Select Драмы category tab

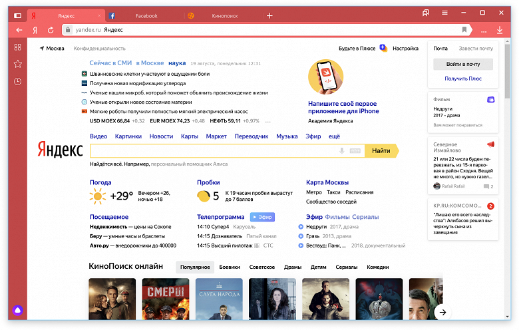click(x=293, y=267)
